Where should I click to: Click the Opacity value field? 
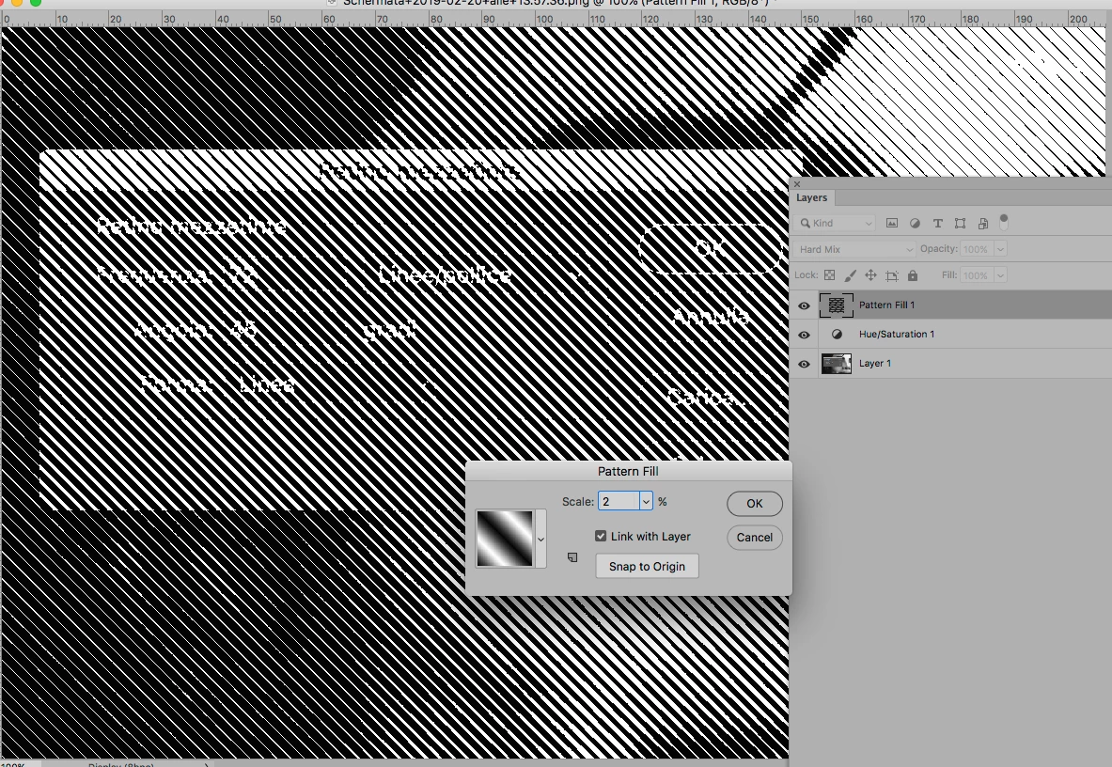(977, 249)
